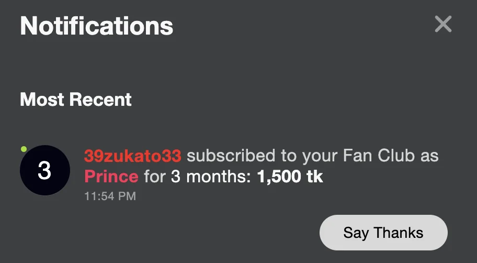This screenshot has width=477, height=263.
Task: Click the Prince fan club tier link
Action: click(111, 177)
